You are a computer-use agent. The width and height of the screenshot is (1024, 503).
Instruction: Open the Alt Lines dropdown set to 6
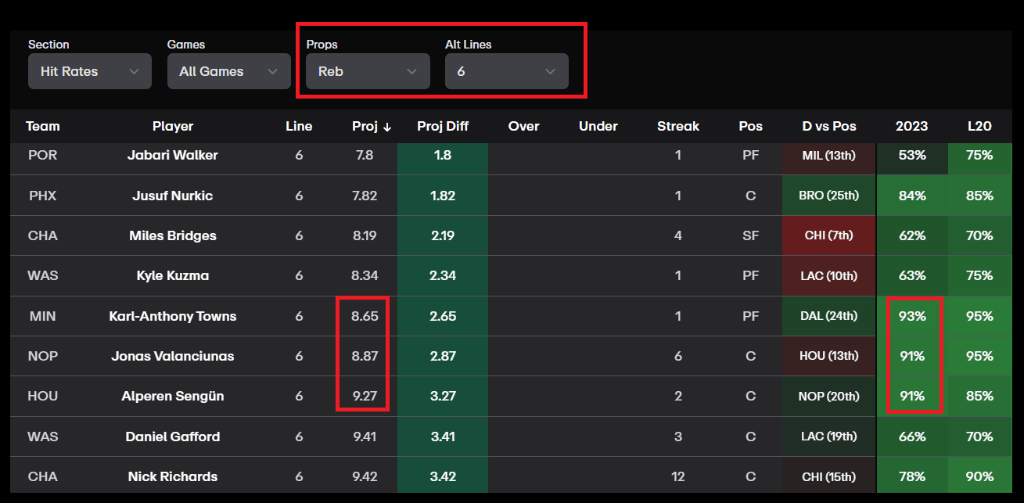[x=506, y=70]
